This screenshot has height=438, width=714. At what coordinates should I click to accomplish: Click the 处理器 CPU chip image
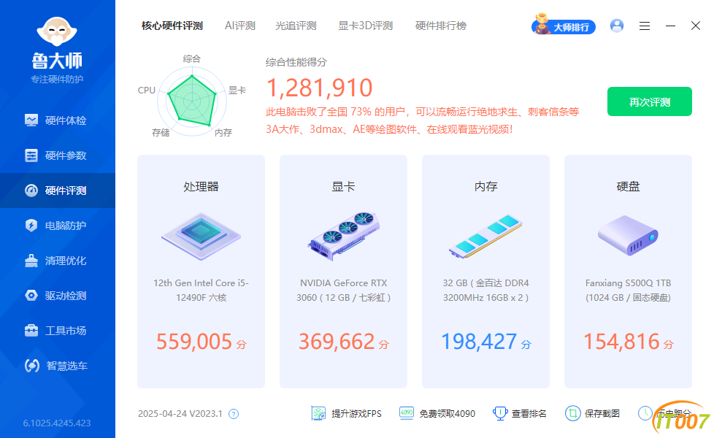point(201,237)
